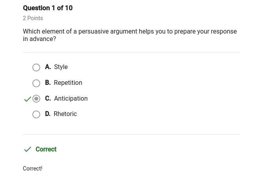This screenshot has width=262, height=178.
Task: Click the green checkmark beside option C
Action: [x=28, y=99]
